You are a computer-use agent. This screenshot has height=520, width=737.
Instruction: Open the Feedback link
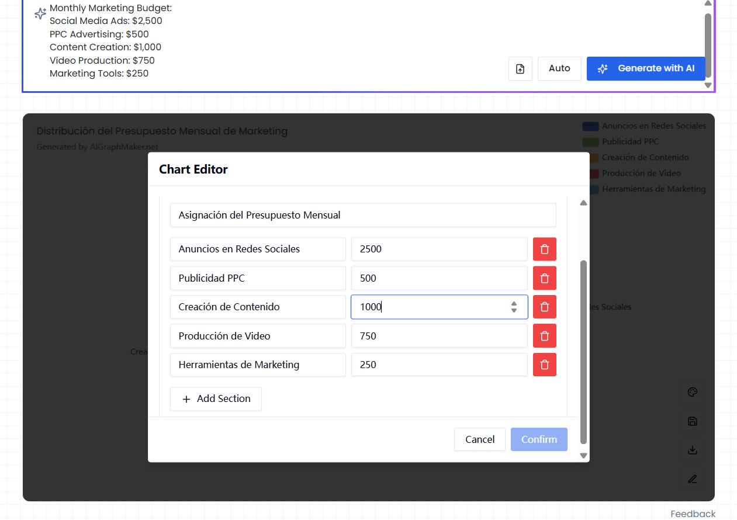coord(693,514)
